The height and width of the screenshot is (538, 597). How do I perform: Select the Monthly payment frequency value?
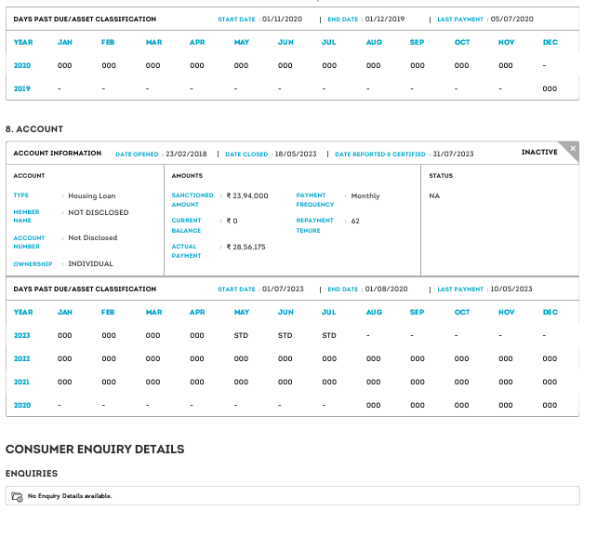pos(365,196)
